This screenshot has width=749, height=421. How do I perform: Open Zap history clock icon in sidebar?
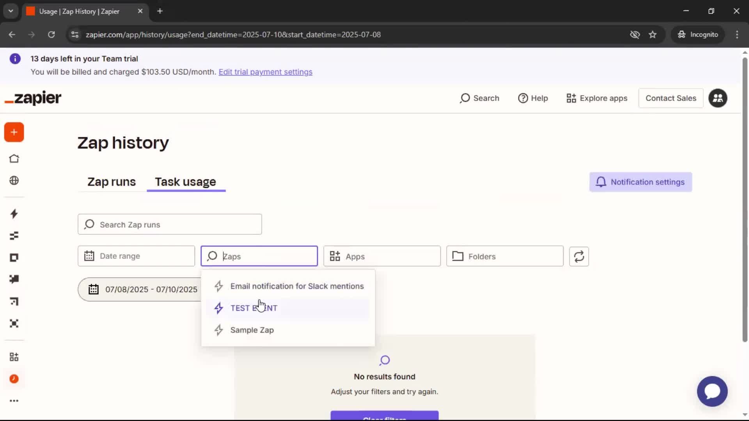tap(14, 379)
